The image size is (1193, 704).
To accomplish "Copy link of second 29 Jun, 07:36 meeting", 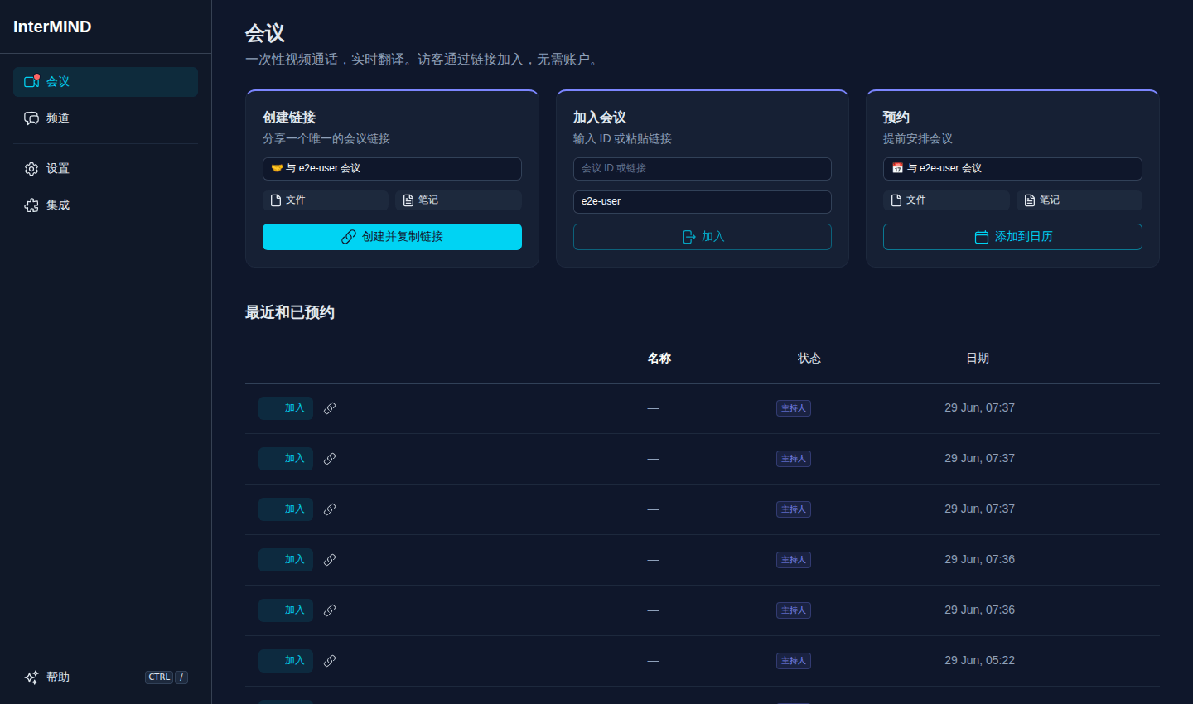I will pyautogui.click(x=330, y=610).
